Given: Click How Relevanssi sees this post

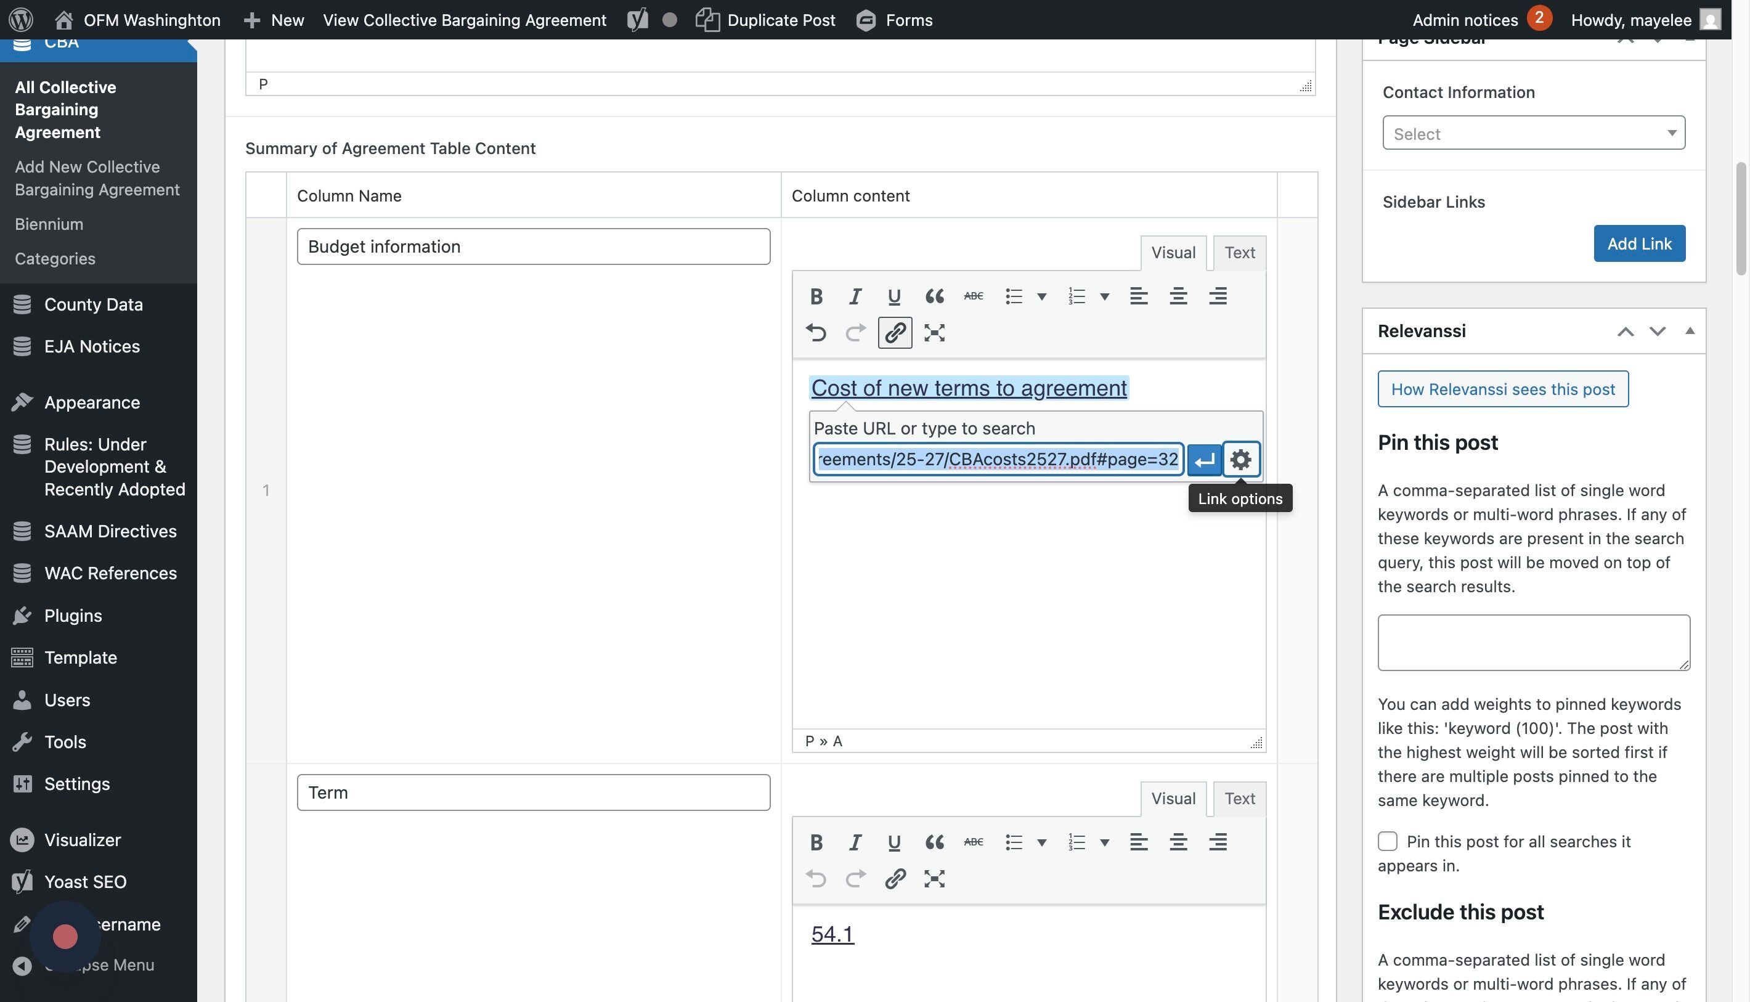Looking at the screenshot, I should pos(1502,389).
